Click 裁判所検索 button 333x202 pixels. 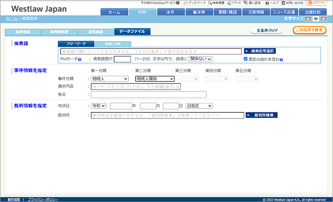(262, 115)
